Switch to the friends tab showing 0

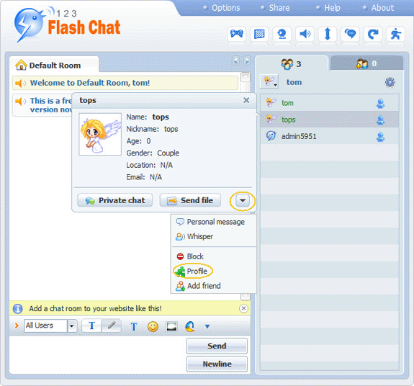(366, 63)
